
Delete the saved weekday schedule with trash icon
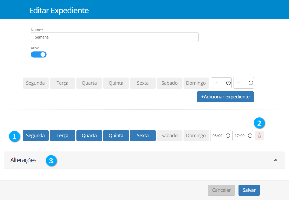(x=259, y=136)
